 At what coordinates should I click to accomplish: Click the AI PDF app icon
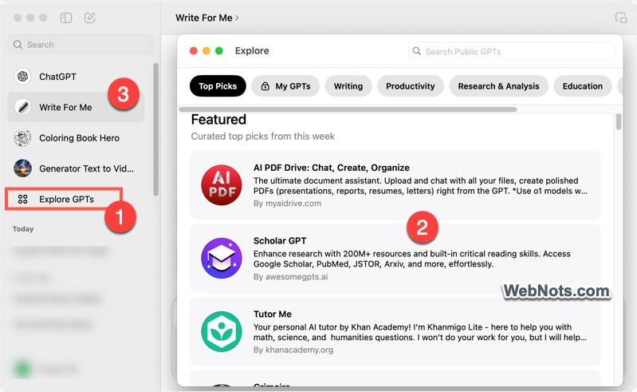tap(222, 185)
